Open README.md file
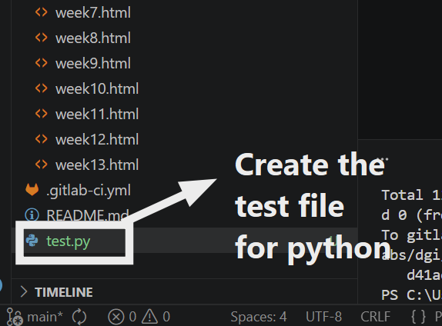Viewport: 442px width, 326px height. click(88, 215)
